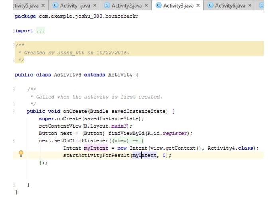Click the 'extends' keyword
Screen dimensions: 277x197
tap(94, 75)
